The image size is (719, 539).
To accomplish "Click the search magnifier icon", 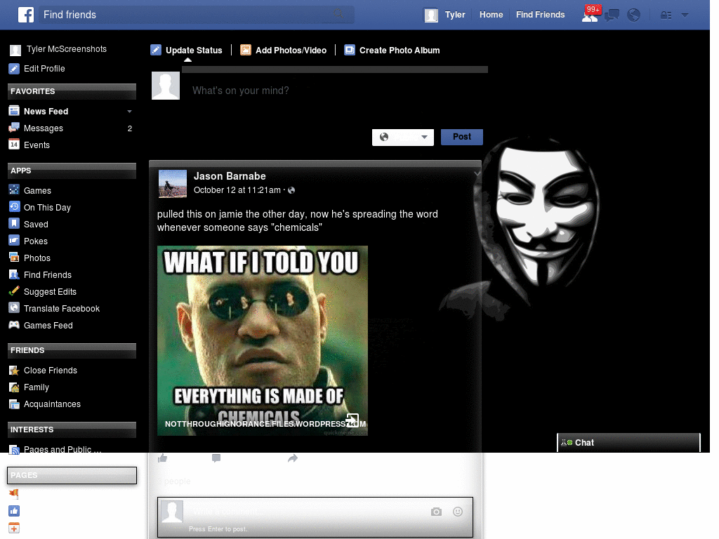I will 338,14.
